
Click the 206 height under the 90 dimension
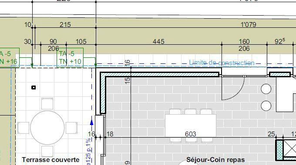54,49
